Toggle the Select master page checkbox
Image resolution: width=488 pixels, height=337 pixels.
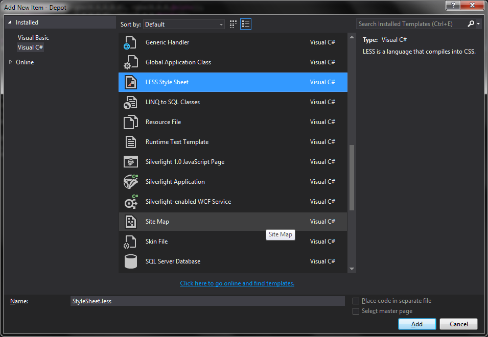pos(356,311)
